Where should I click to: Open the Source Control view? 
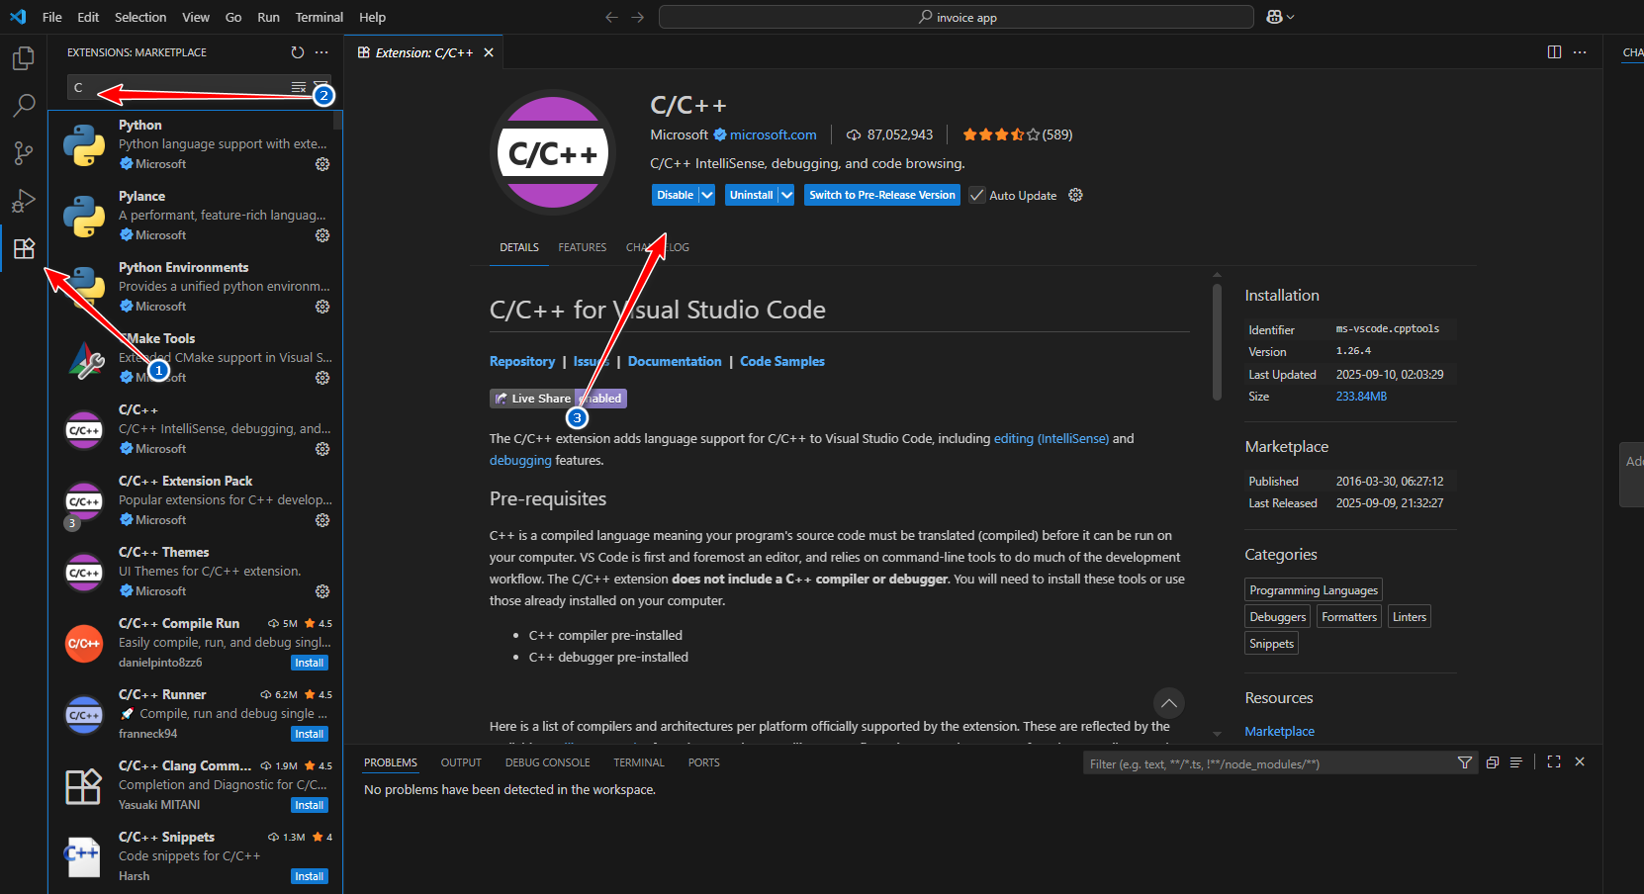pyautogui.click(x=23, y=153)
